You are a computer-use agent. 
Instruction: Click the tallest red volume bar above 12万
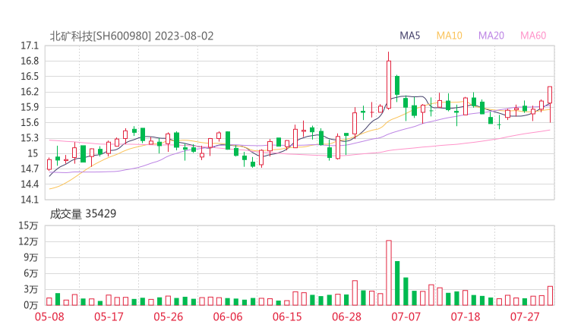389,273
